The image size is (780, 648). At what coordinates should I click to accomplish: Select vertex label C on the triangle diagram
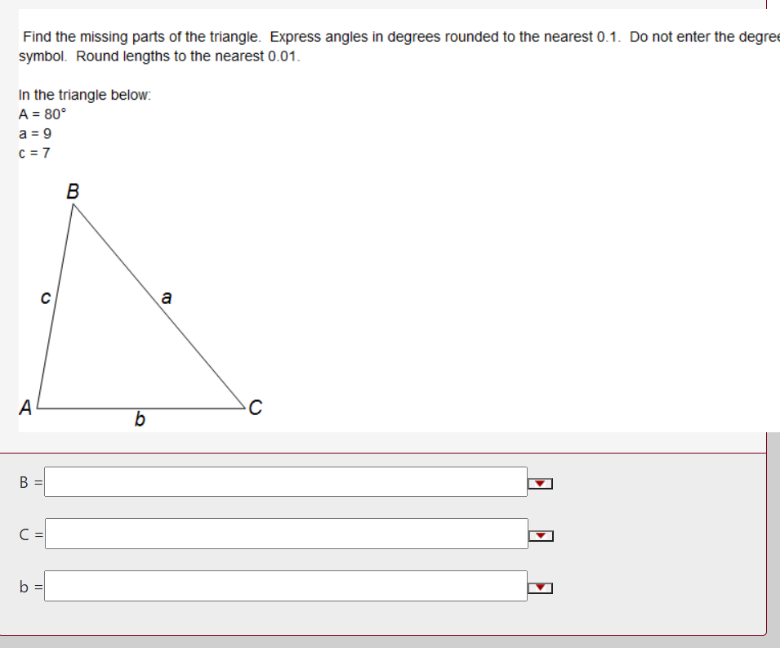(255, 405)
